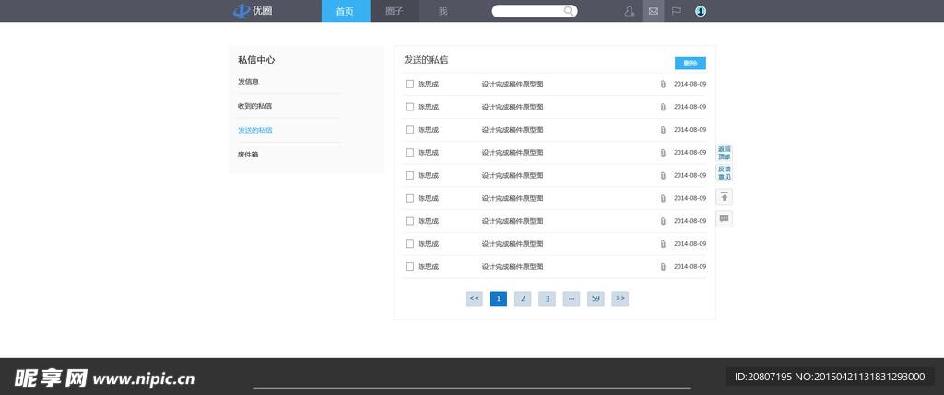Viewport: 944px width, 395px height.
Task: Tick the checkbox of the ninth message row
Action: coord(409,267)
